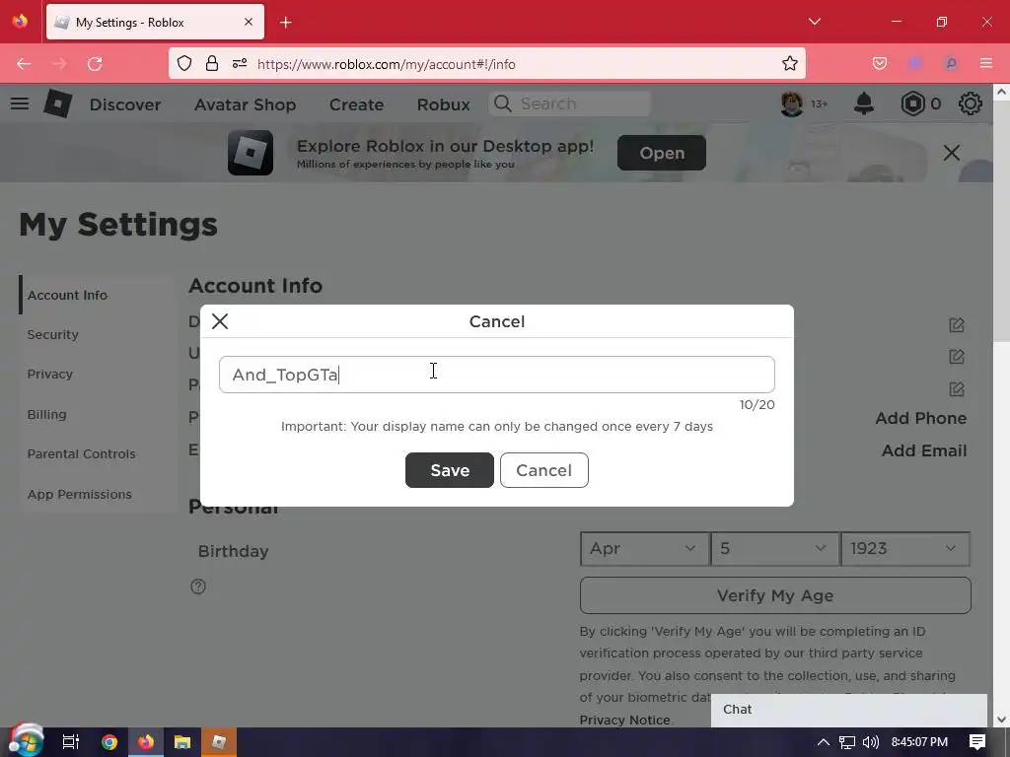Open the Discover nav link
Screen dimensions: 1010x757
[x=125, y=104]
